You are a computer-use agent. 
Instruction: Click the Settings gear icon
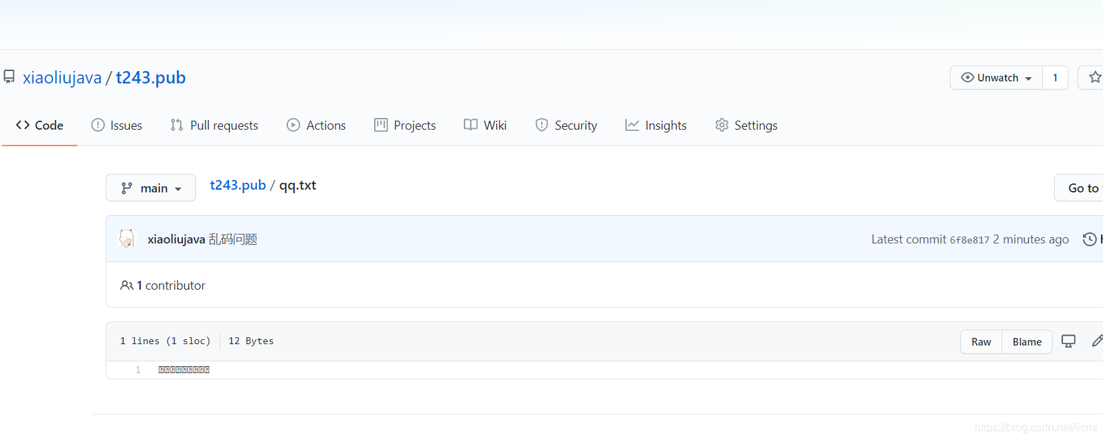click(x=722, y=125)
